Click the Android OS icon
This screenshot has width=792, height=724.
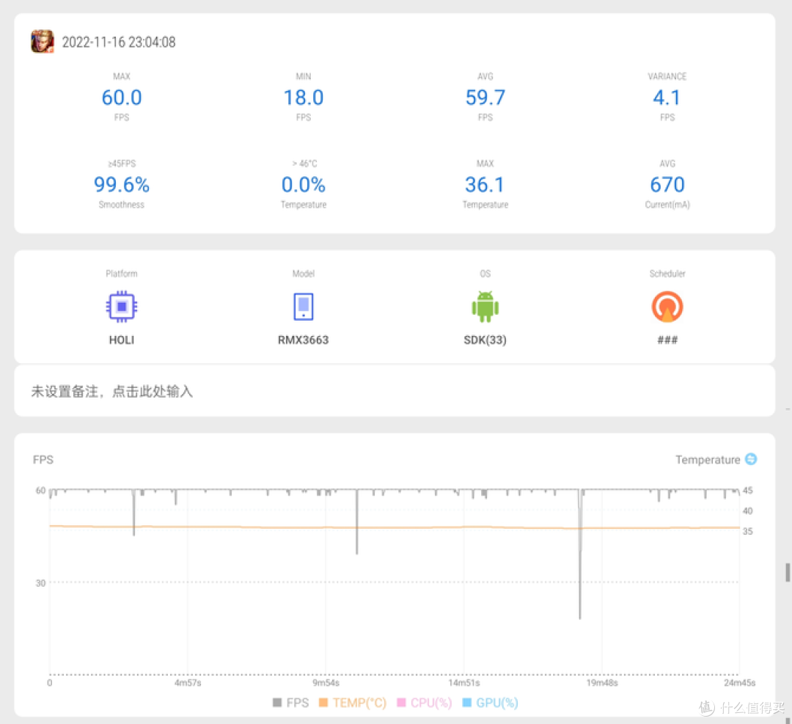pyautogui.click(x=485, y=306)
